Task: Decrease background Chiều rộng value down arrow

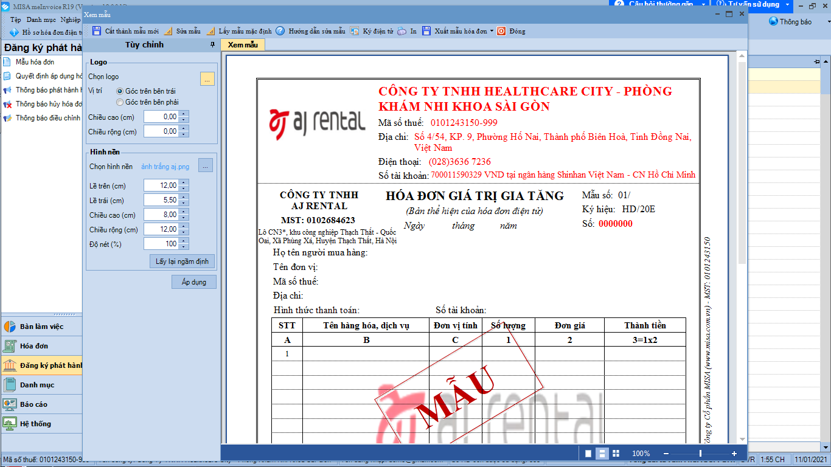Action: (184, 232)
